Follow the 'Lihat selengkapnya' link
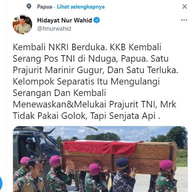 click(81, 7)
